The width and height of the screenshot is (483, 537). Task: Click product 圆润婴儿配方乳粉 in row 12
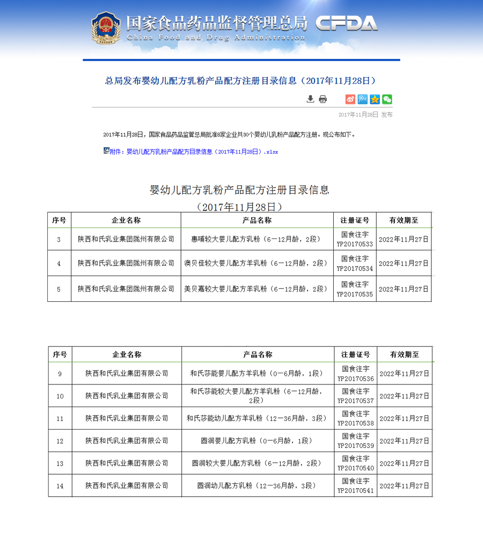(x=257, y=440)
